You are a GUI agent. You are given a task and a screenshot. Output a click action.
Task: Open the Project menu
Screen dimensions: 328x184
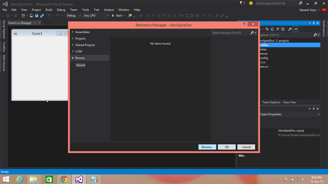[x=36, y=10]
